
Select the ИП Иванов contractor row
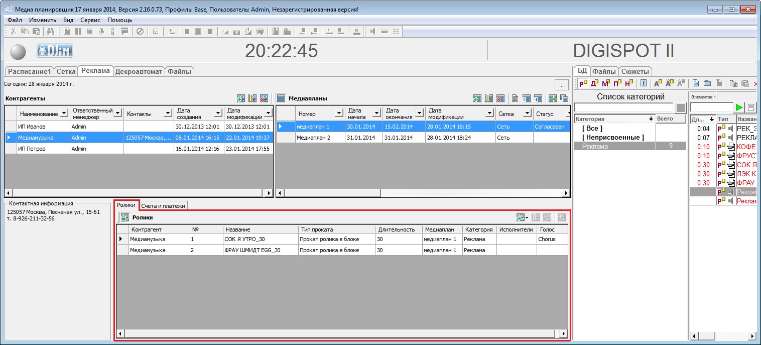[x=139, y=127]
